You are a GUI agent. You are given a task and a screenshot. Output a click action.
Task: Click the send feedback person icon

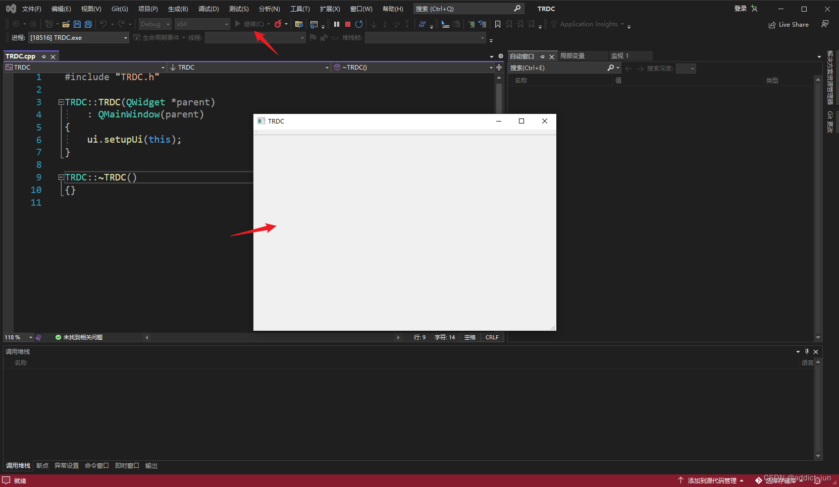pyautogui.click(x=825, y=24)
